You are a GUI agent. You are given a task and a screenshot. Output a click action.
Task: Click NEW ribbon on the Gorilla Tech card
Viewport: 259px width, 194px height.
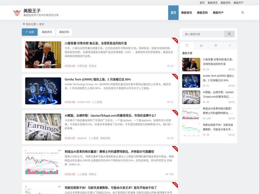[175, 77]
